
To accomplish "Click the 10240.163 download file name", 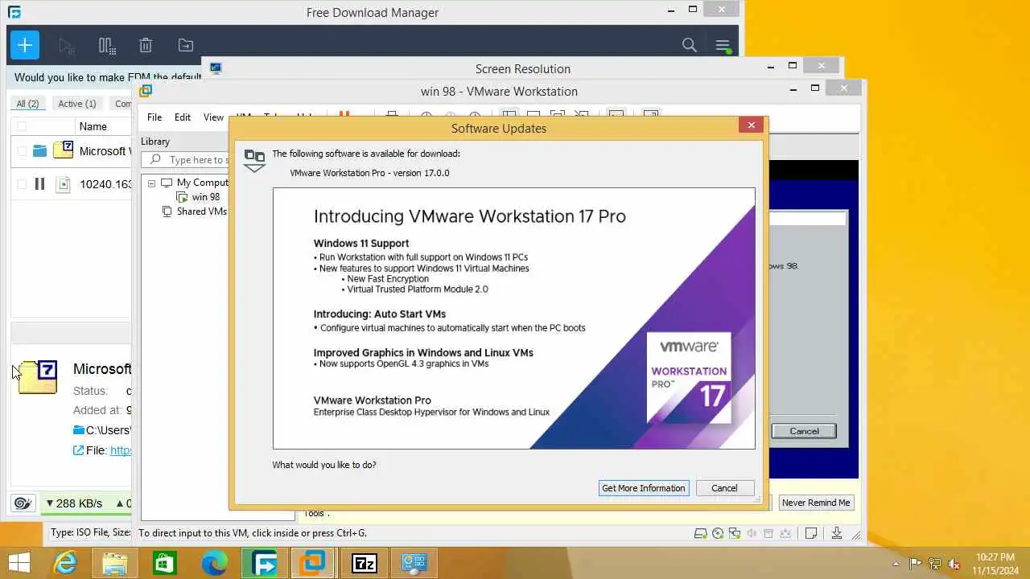I will [105, 184].
